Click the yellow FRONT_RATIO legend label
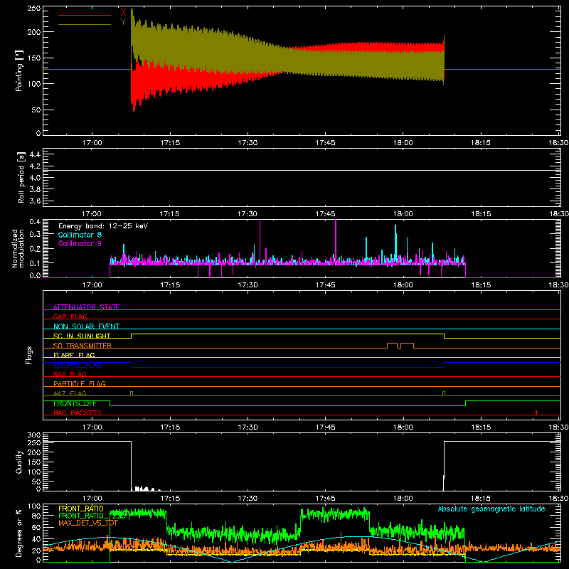 pos(81,509)
